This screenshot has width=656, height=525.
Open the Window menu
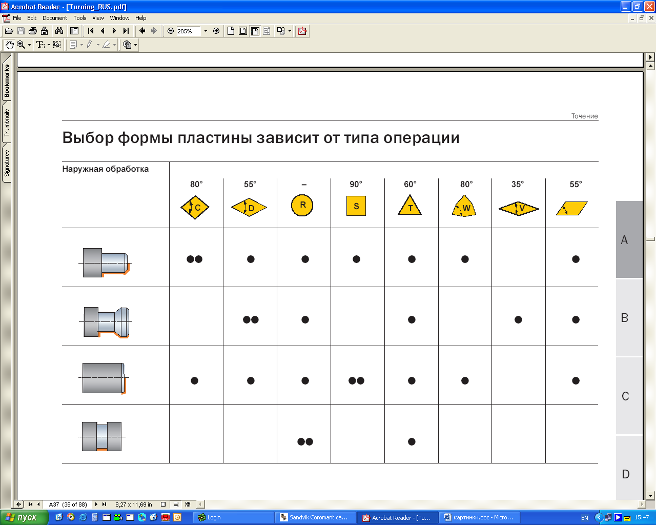[x=119, y=18]
